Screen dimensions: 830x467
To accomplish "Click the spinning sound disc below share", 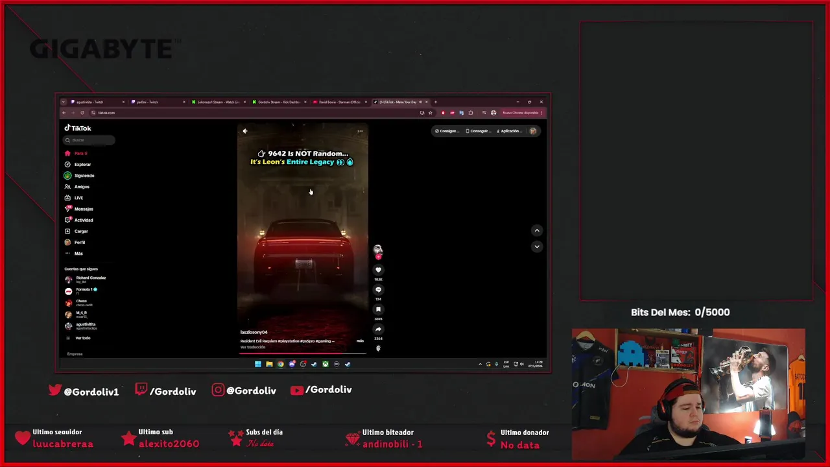I will click(x=378, y=348).
